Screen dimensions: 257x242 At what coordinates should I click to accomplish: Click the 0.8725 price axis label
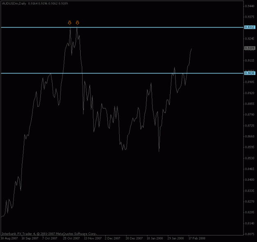click(250, 126)
